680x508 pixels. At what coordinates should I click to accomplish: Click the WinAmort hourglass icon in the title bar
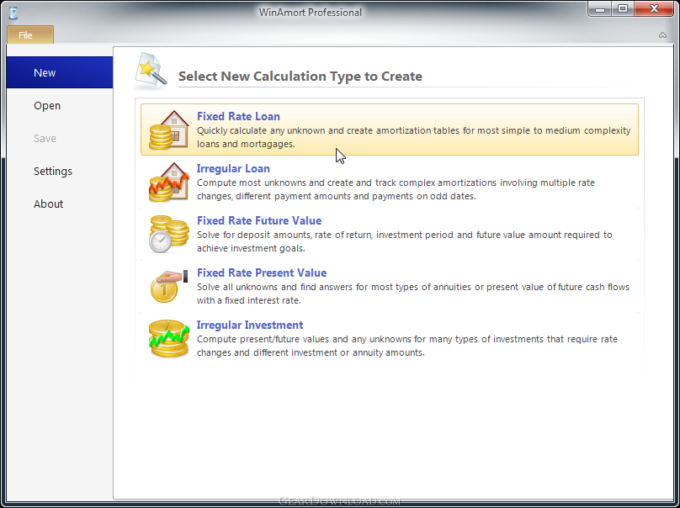[x=13, y=13]
